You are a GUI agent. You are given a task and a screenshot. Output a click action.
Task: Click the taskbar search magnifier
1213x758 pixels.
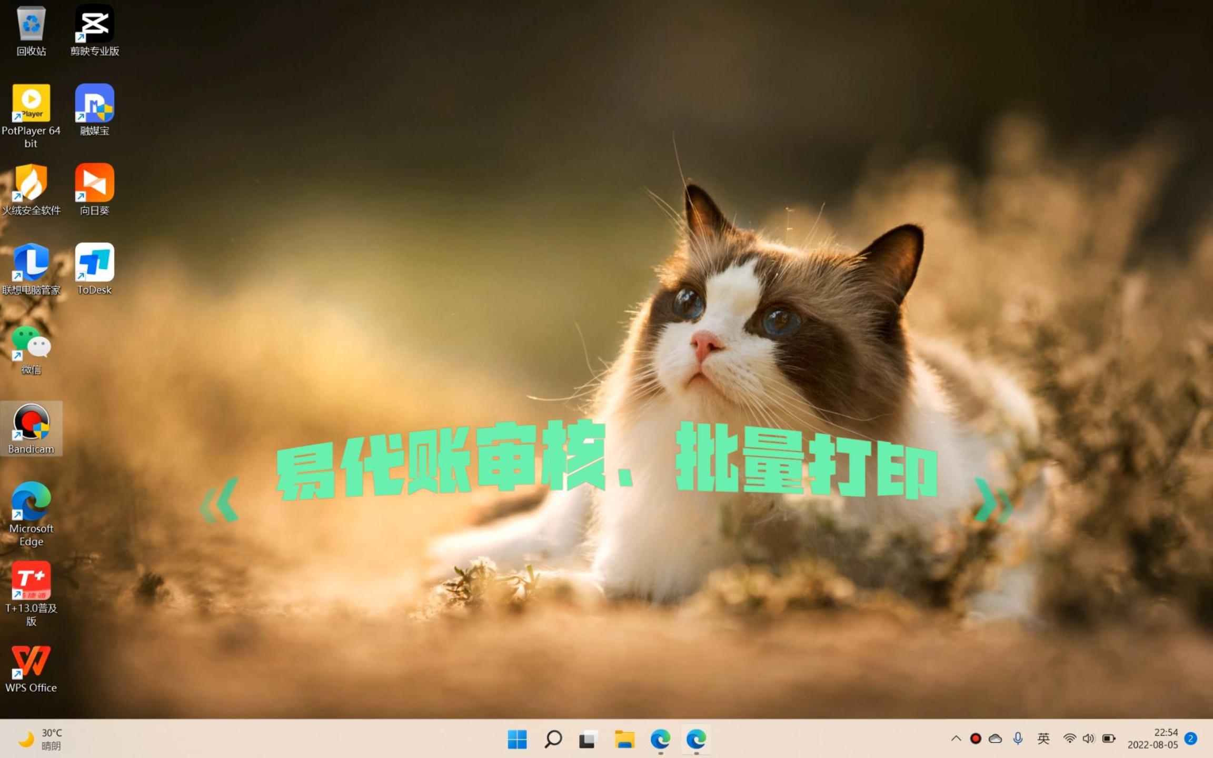[x=553, y=739]
